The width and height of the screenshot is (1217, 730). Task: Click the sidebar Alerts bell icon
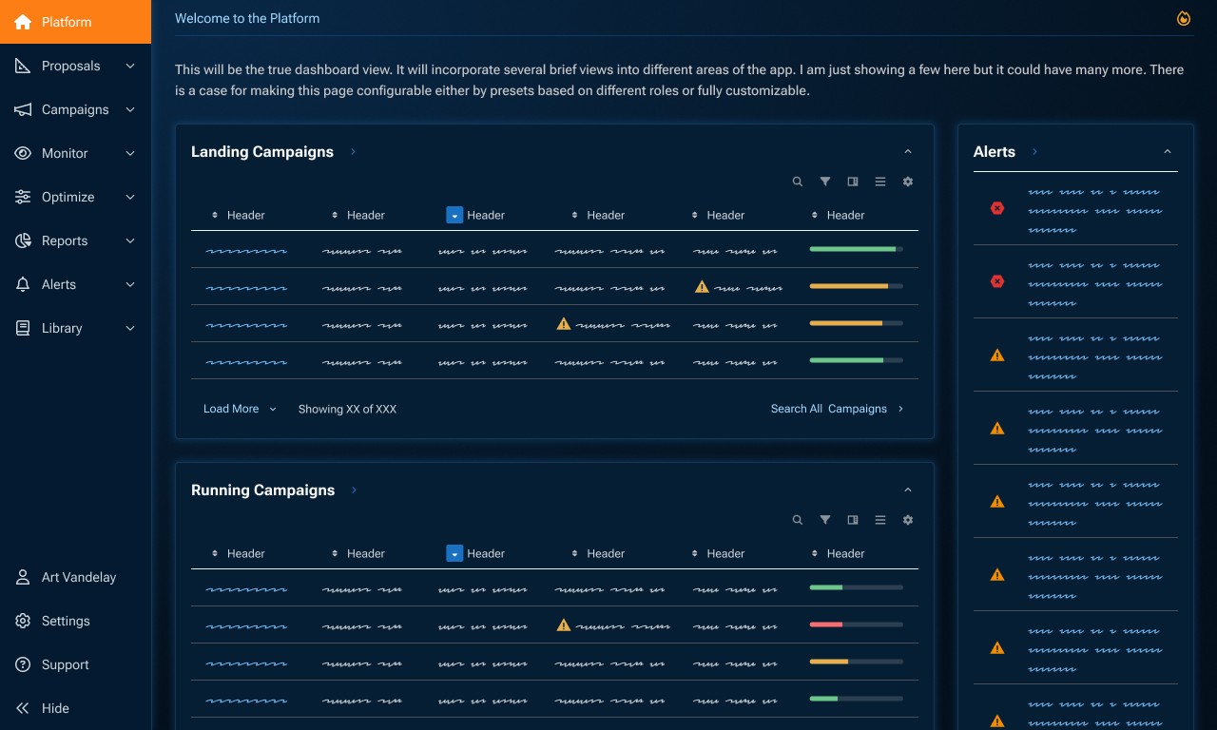23,284
